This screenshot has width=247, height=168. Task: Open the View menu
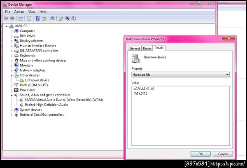coord(32,12)
